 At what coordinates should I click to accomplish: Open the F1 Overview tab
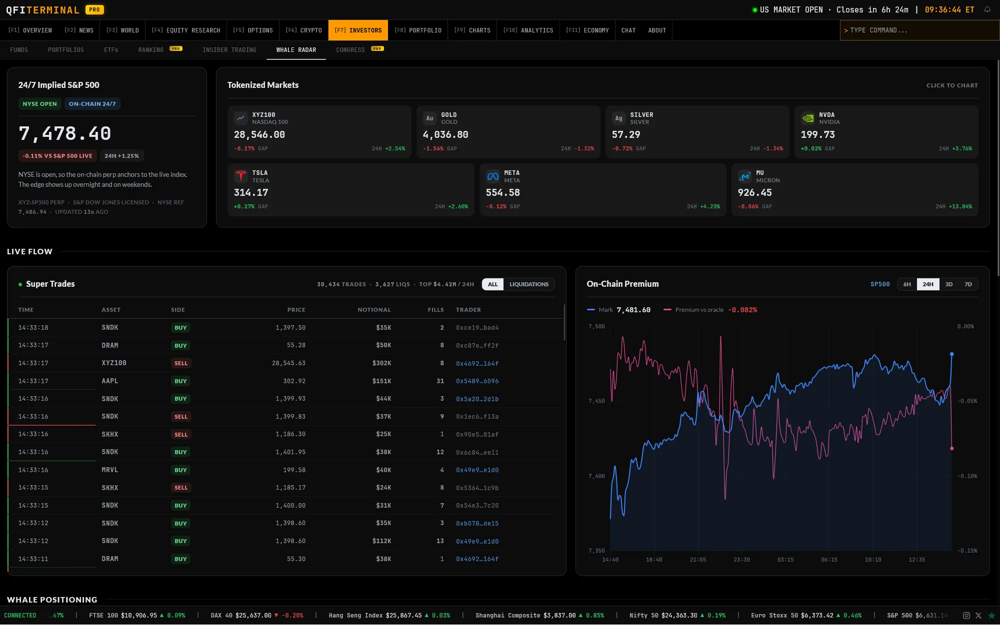pos(30,30)
